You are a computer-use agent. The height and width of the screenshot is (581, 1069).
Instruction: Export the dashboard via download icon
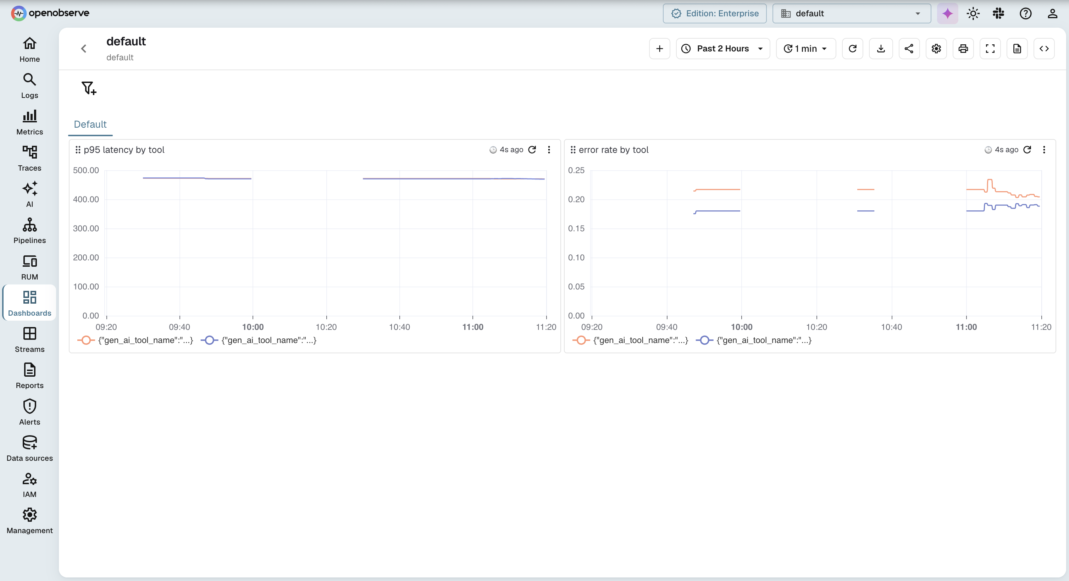[x=881, y=49]
